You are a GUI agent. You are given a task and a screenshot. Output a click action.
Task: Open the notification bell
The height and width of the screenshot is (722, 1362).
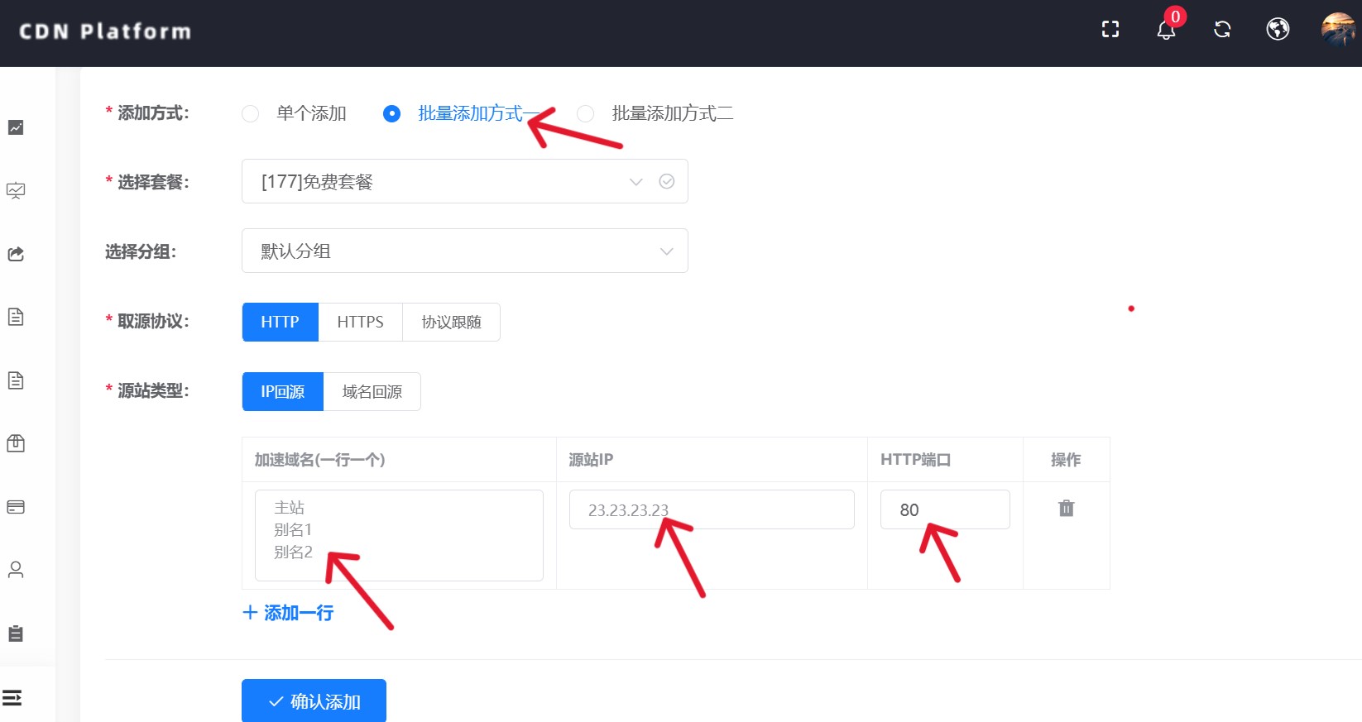click(1166, 31)
